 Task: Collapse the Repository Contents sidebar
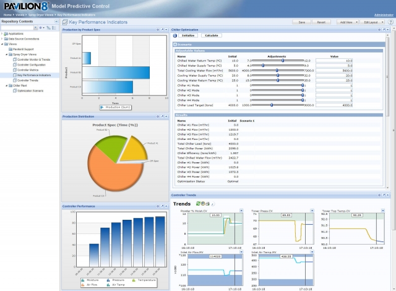pyautogui.click(x=56, y=22)
